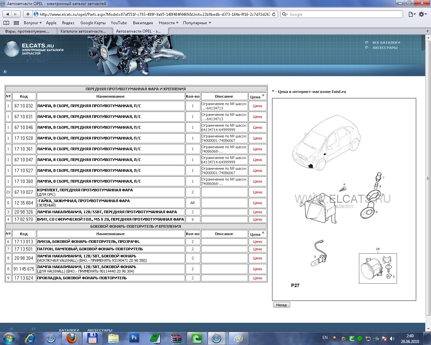Click Цена link for part 67 10 032

[x=257, y=106]
